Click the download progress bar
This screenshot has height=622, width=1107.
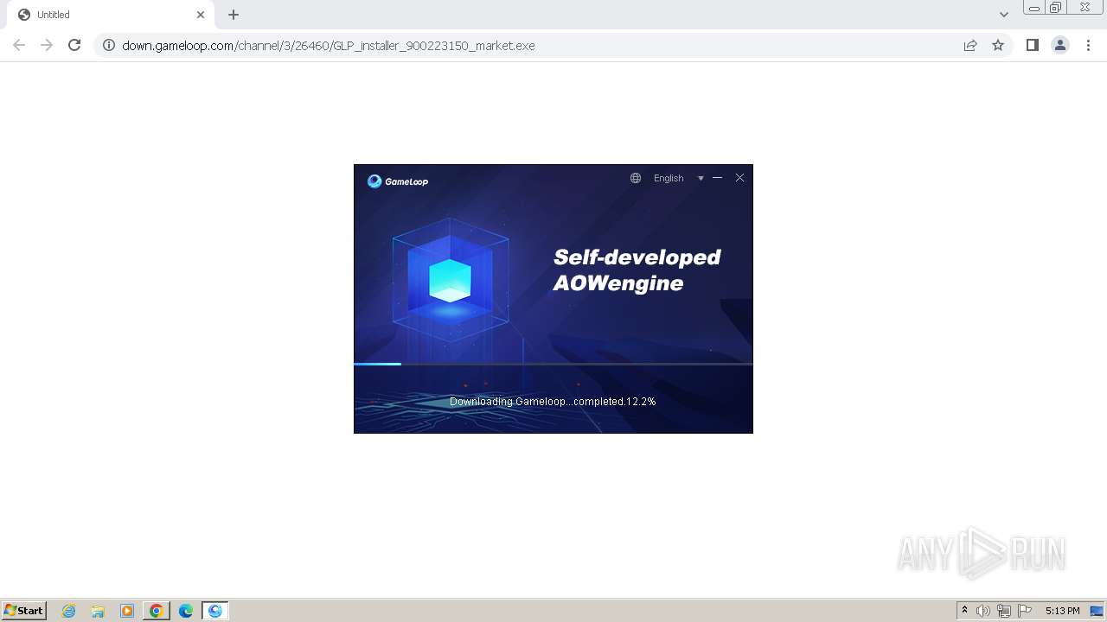click(553, 364)
